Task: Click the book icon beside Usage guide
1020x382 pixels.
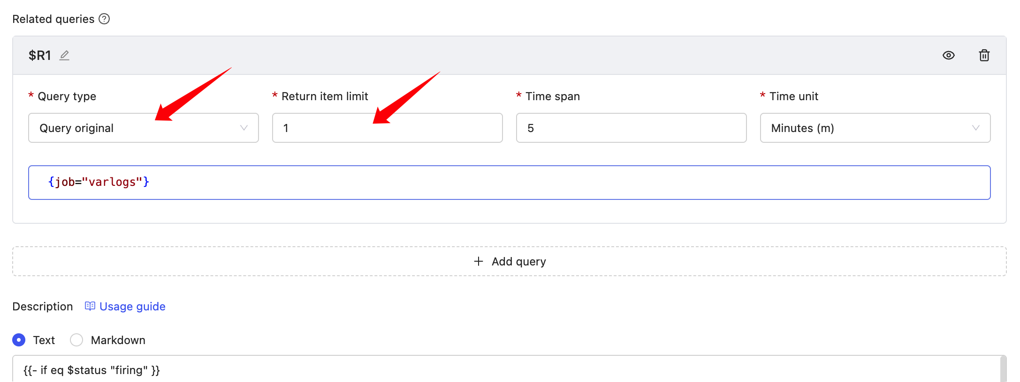Action: pos(90,306)
